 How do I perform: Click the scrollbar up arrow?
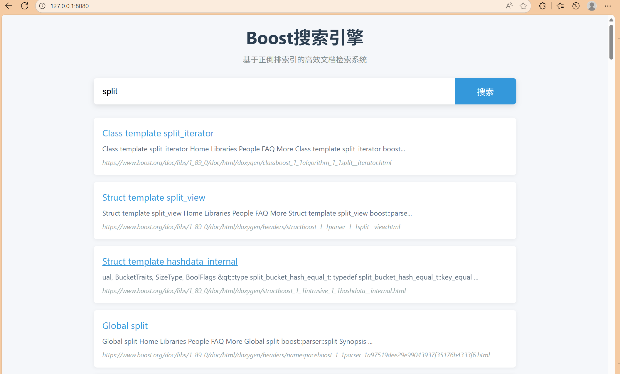point(611,20)
